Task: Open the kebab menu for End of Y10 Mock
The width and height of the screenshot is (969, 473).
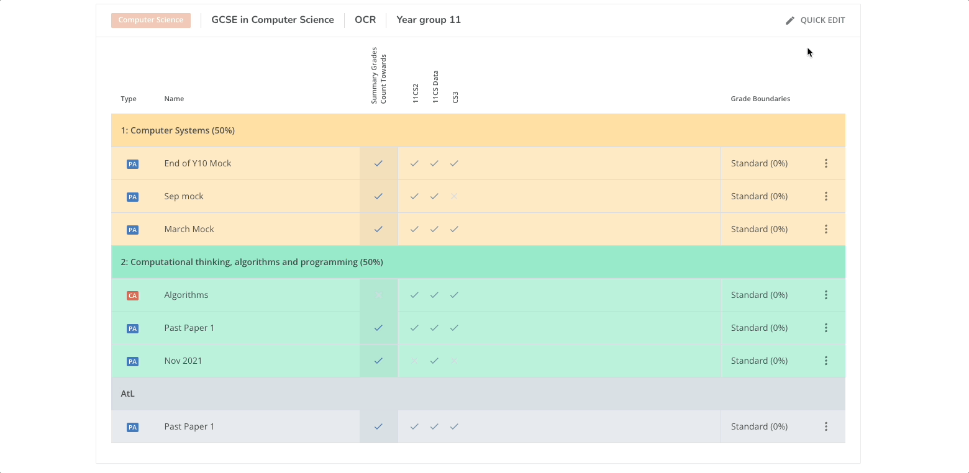Action: click(x=826, y=163)
